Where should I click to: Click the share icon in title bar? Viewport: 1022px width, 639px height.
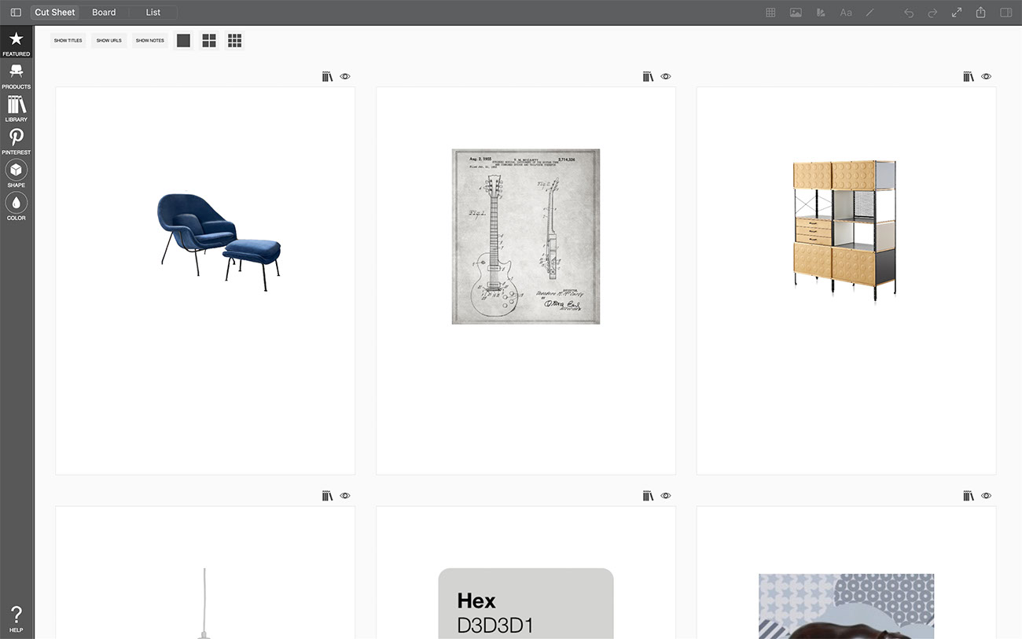pyautogui.click(x=980, y=13)
